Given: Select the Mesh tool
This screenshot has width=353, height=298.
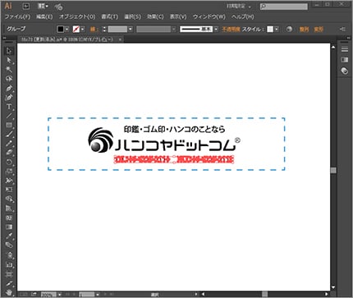Looking at the screenshot, I should point(9,218).
